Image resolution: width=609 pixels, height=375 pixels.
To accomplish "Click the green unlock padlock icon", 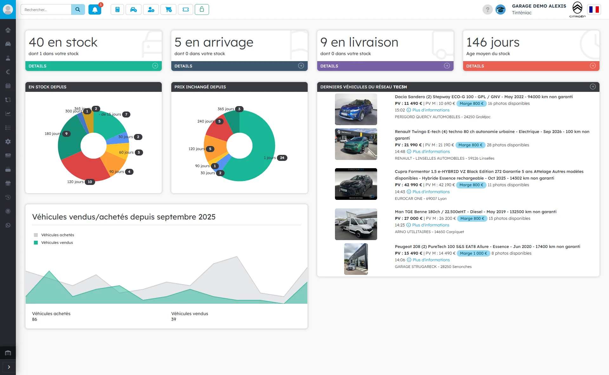I will pyautogui.click(x=202, y=10).
